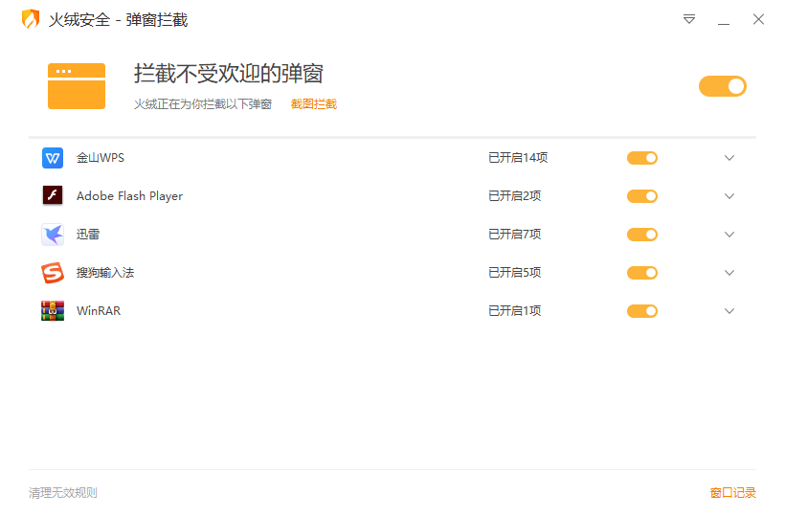The width and height of the screenshot is (785, 517).
Task: Click the 搜狗输入法 orange S icon
Action: click(x=53, y=273)
